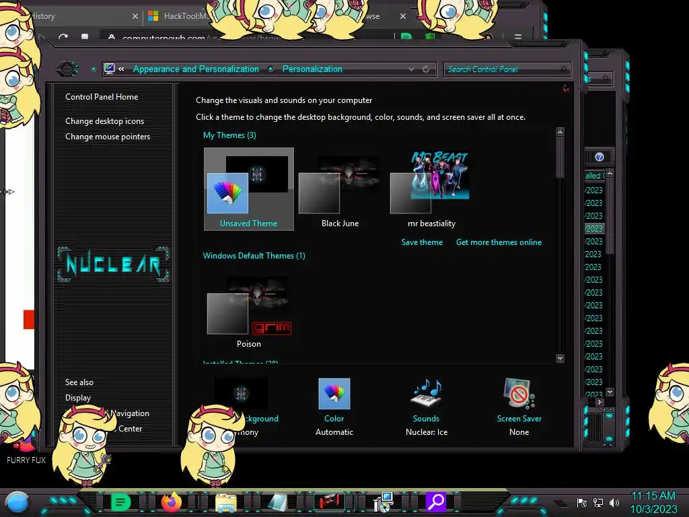Click theme list scroll up arrow

tap(560, 132)
